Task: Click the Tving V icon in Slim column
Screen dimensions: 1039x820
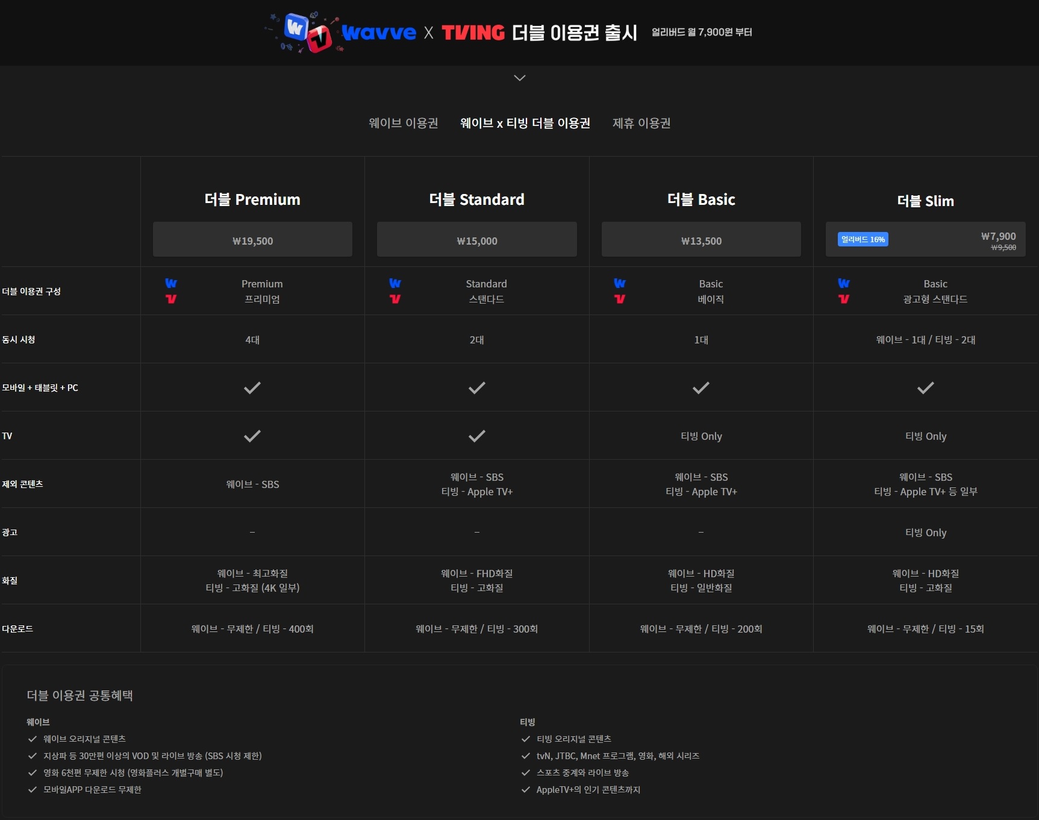Action: click(844, 299)
